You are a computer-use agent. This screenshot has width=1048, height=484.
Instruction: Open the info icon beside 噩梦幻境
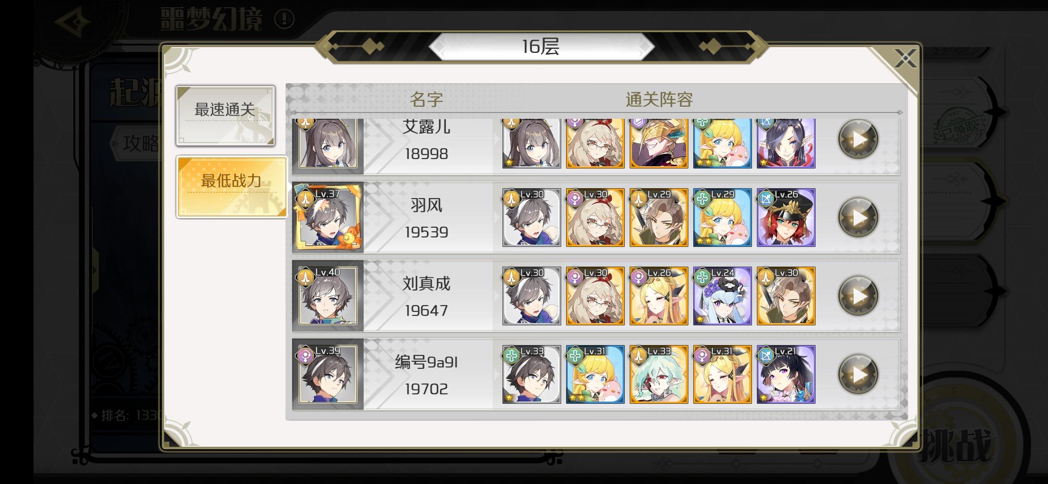(284, 19)
